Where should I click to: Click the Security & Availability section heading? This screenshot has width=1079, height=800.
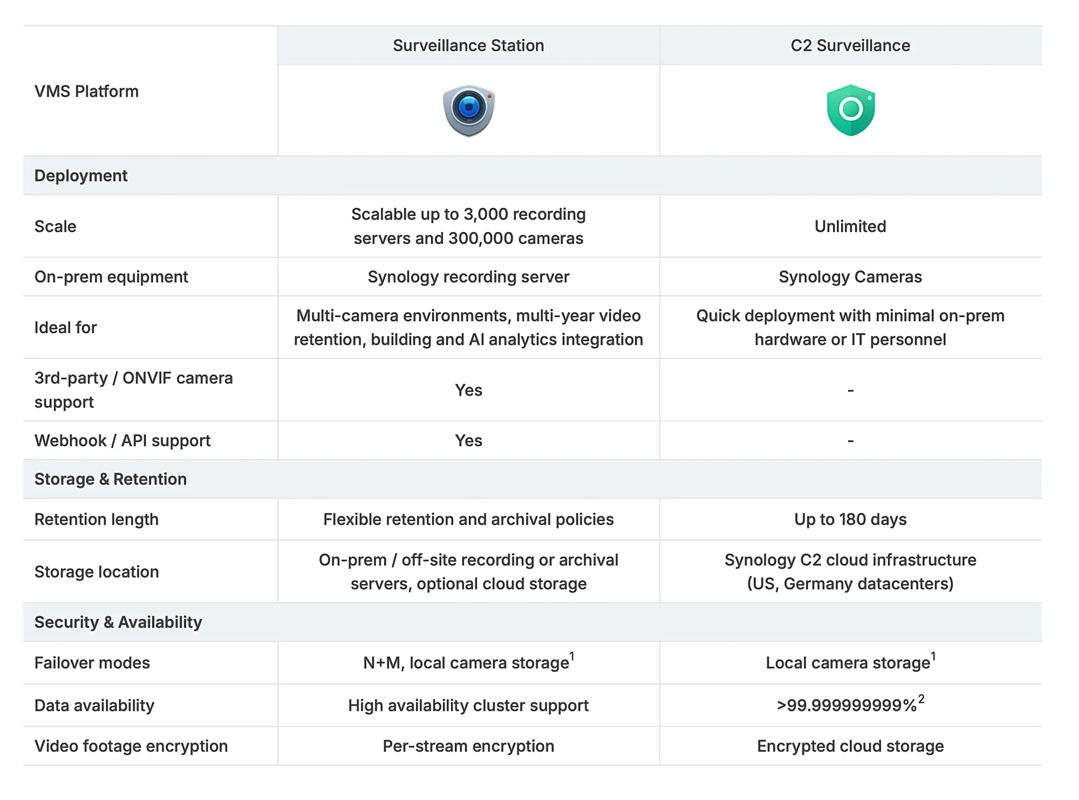click(x=118, y=622)
